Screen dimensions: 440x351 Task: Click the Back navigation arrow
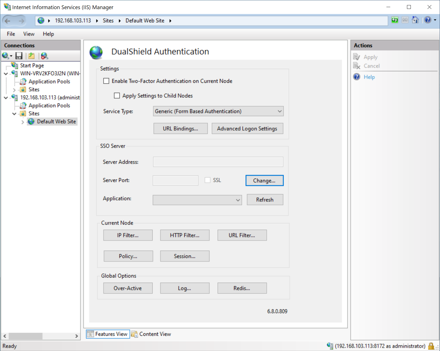(x=8, y=21)
